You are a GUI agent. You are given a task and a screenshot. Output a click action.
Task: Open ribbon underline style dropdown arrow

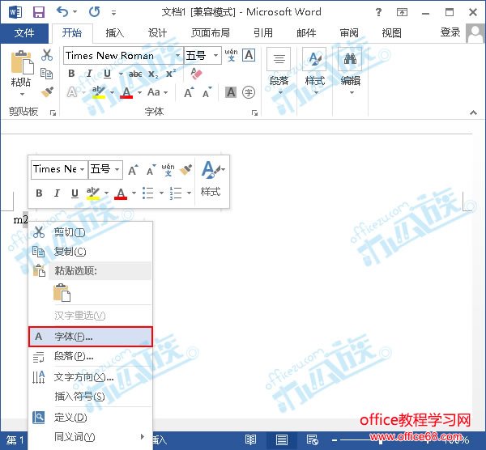coord(121,74)
